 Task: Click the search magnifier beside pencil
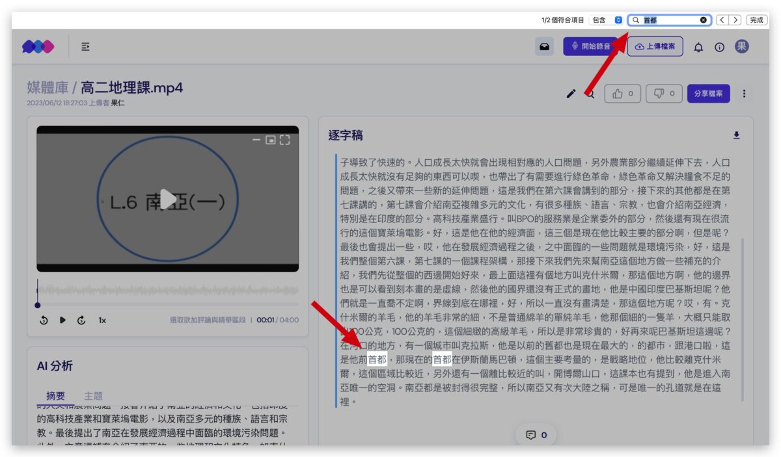pyautogui.click(x=590, y=94)
